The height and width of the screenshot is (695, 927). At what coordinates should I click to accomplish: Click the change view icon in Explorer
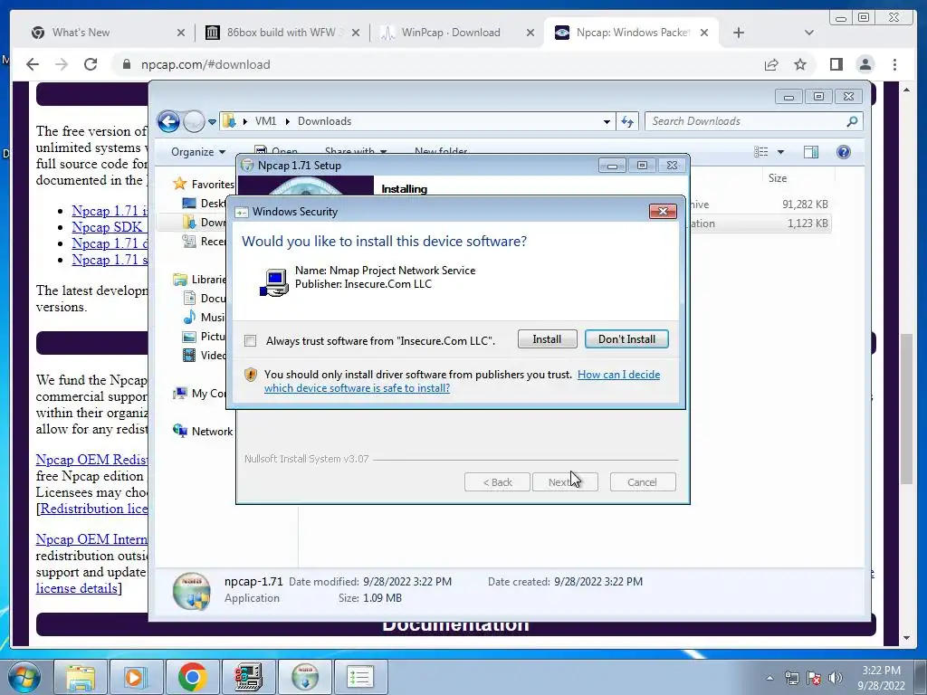(761, 152)
